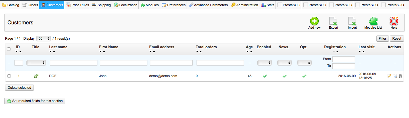This screenshot has width=409, height=118.
Task: Focus the Registration To date field
Action: [344, 66]
